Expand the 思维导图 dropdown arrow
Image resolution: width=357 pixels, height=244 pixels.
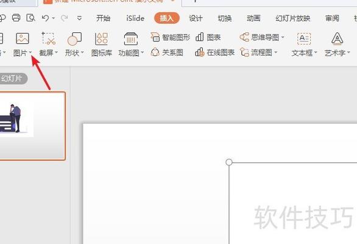283,37
